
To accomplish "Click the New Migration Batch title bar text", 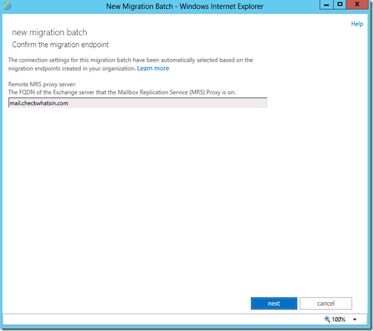I will pyautogui.click(x=185, y=6).
